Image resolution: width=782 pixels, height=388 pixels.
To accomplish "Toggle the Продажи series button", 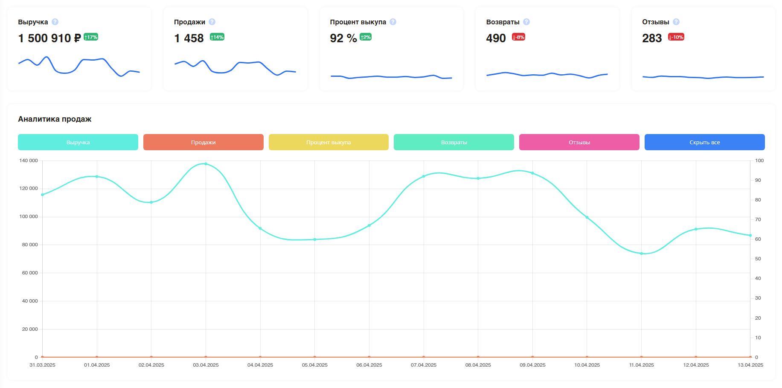I will pyautogui.click(x=203, y=142).
